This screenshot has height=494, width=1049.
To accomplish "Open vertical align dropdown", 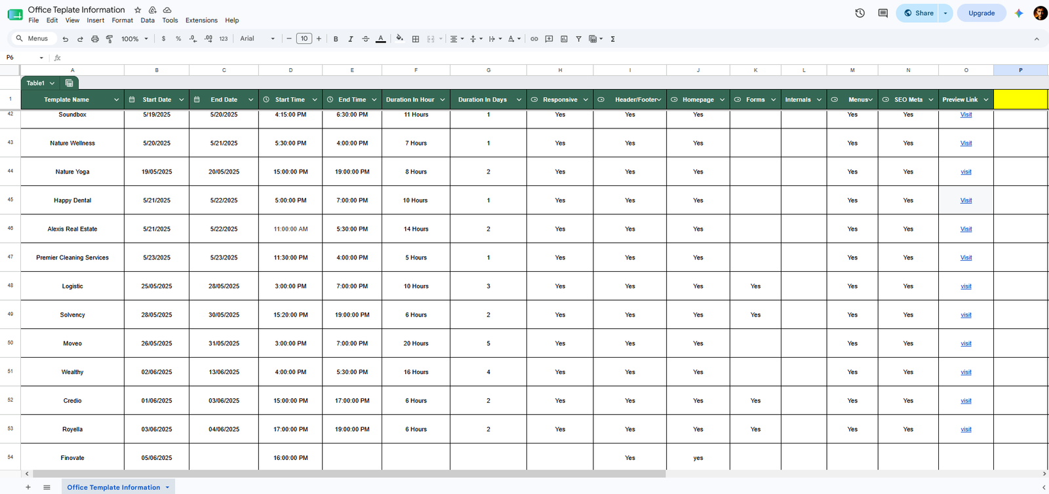I will (476, 39).
